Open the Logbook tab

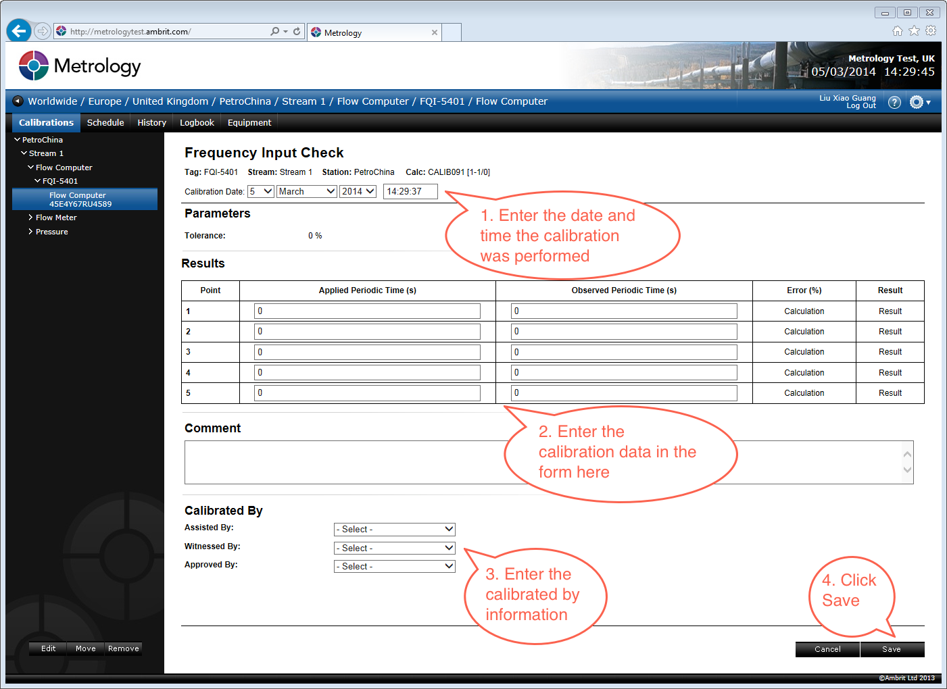point(196,122)
